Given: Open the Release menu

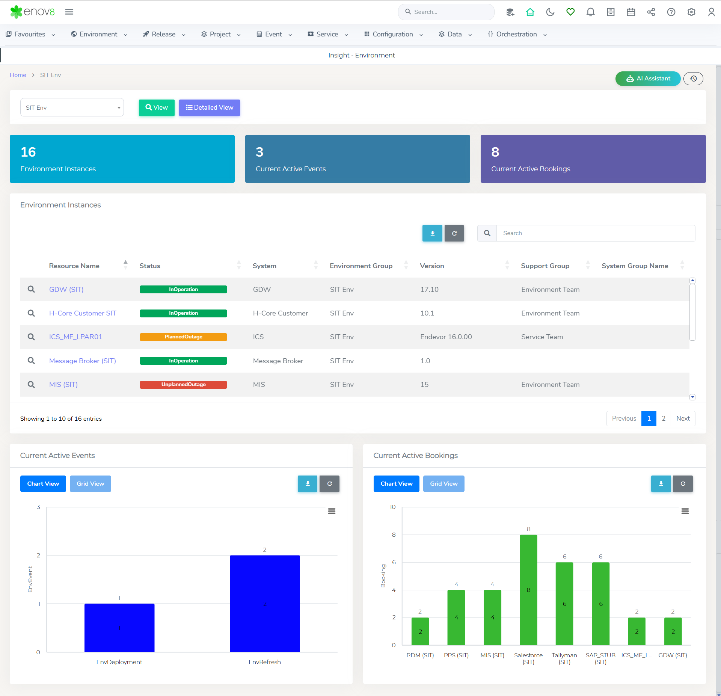Looking at the screenshot, I should tap(164, 34).
